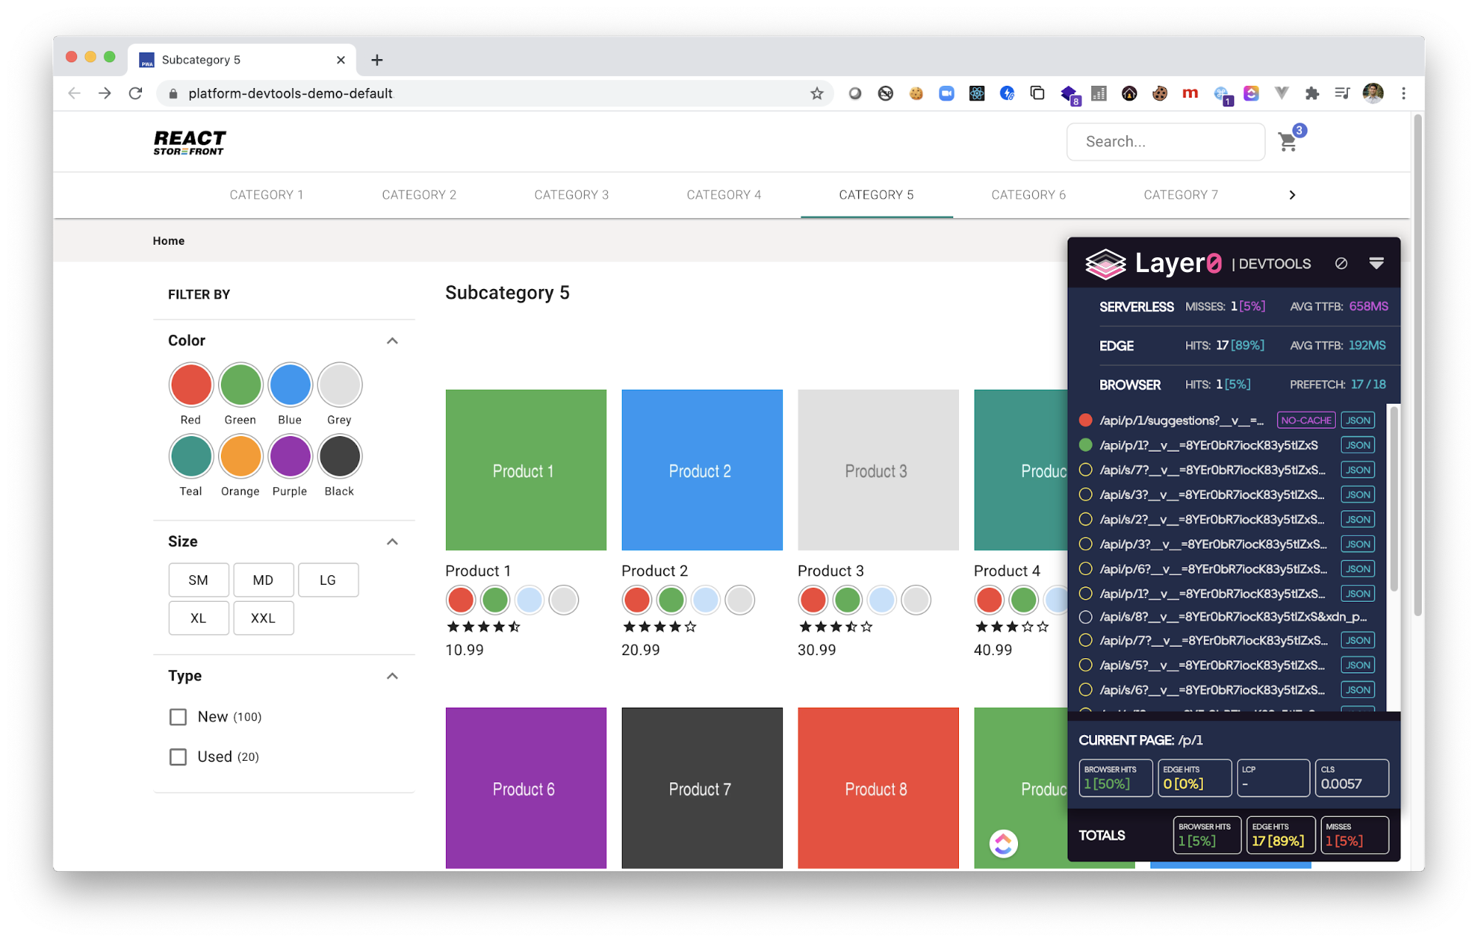Collapse the Layer0 devtools panel
The width and height of the screenshot is (1478, 942).
click(1376, 263)
